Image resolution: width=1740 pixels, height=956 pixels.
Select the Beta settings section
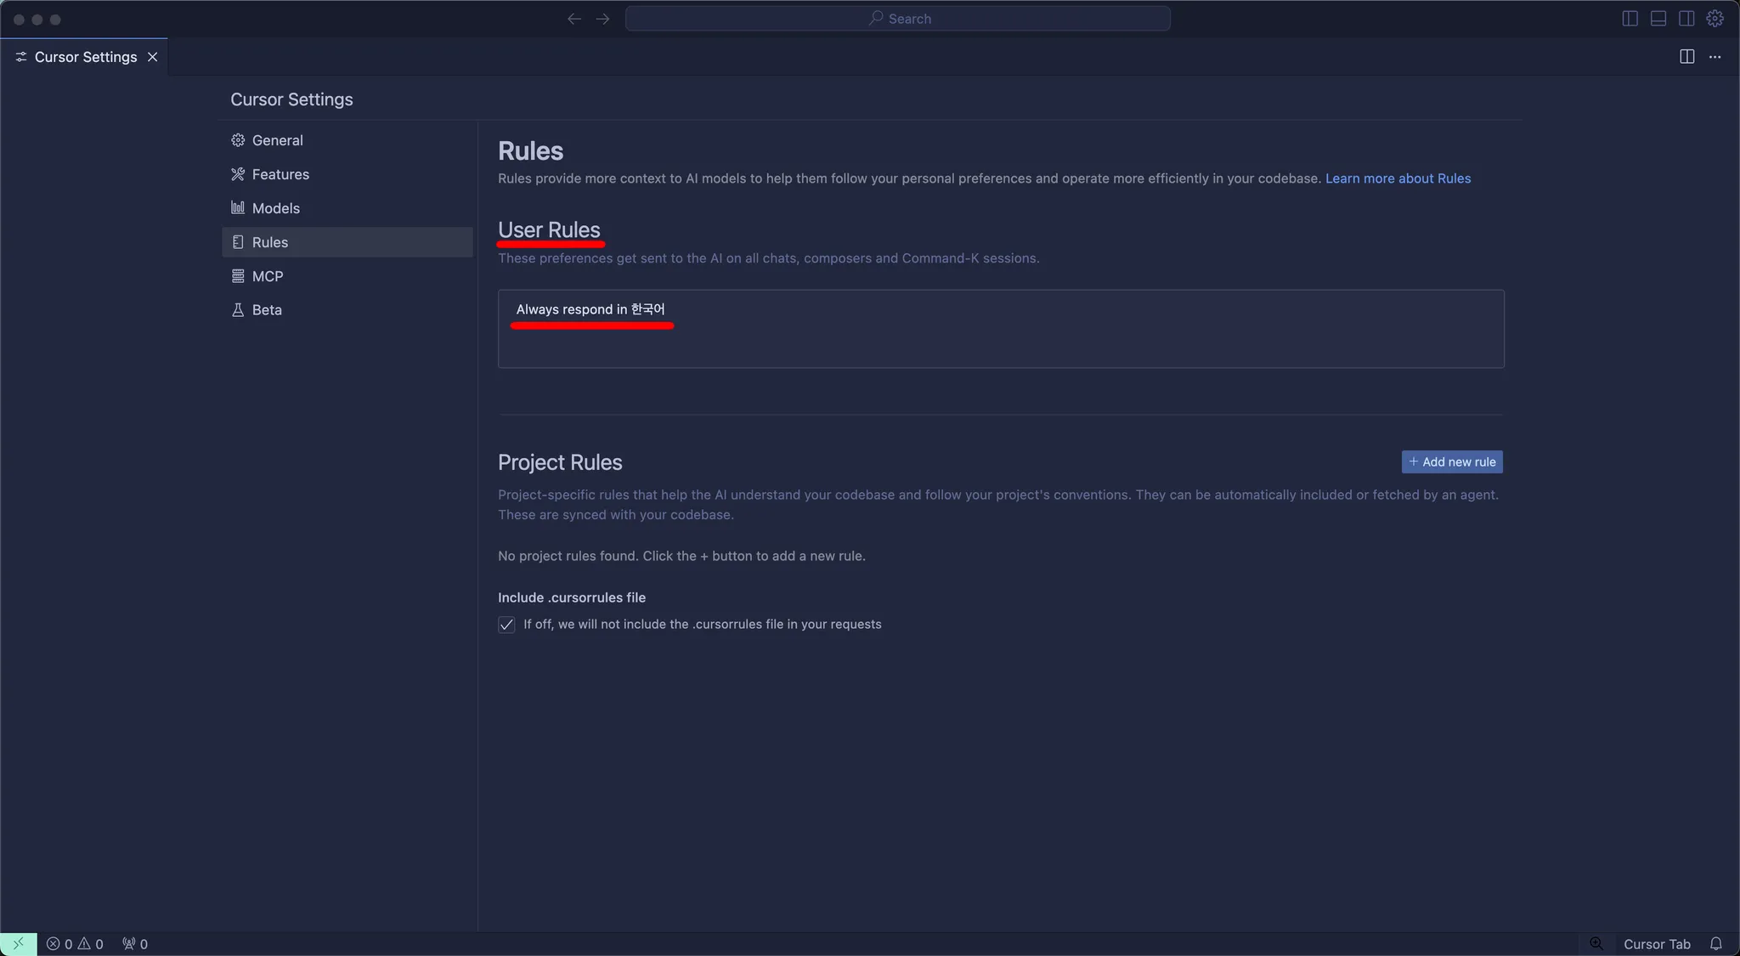click(266, 310)
